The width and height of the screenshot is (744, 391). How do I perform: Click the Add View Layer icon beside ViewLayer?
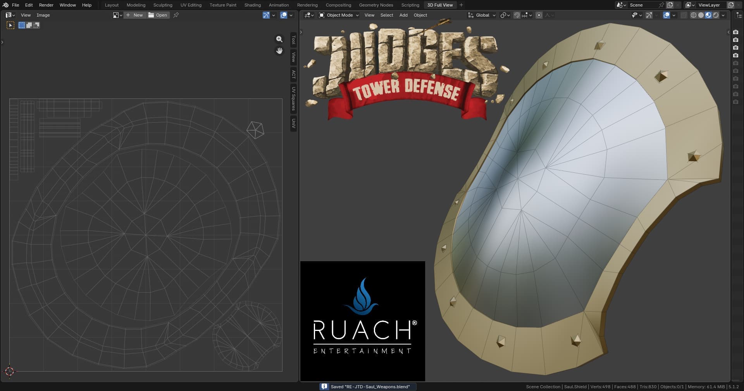(731, 5)
